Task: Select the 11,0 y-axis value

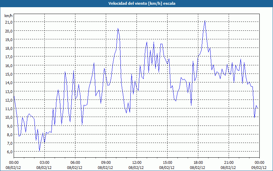Action: point(9,108)
